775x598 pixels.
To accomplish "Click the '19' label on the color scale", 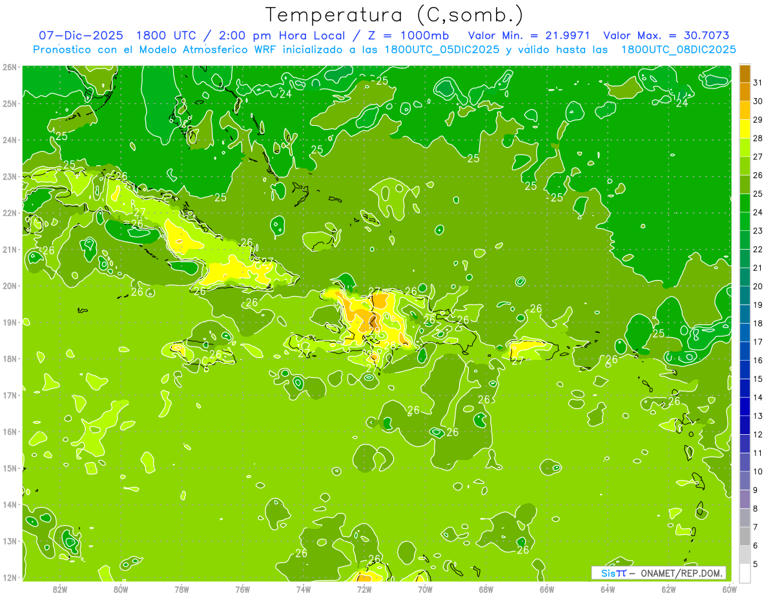I will (x=758, y=304).
